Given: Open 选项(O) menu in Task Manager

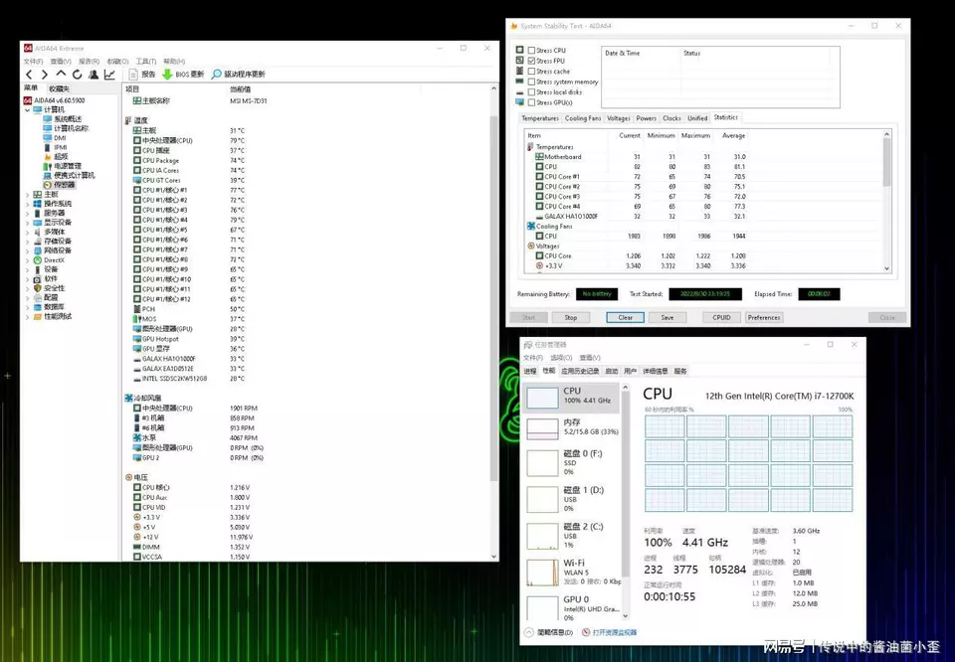Looking at the screenshot, I should 561,358.
